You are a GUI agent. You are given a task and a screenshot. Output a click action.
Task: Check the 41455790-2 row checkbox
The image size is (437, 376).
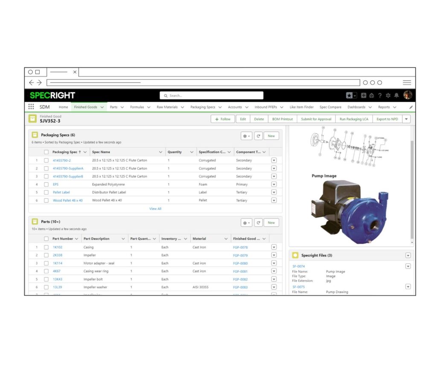click(46, 160)
